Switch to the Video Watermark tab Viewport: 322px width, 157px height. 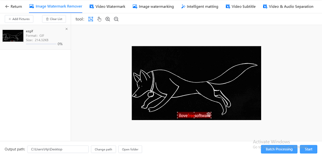pos(108,7)
